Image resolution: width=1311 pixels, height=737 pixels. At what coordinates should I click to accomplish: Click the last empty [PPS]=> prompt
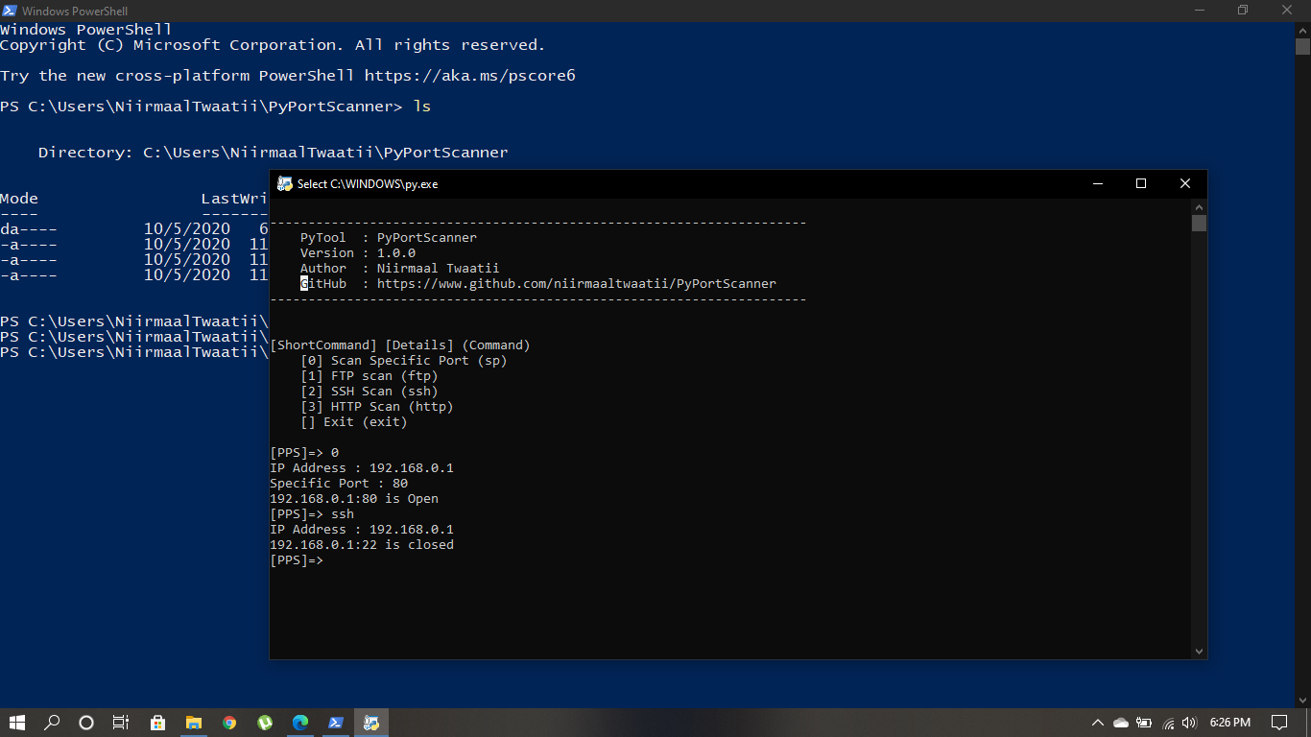tap(297, 559)
